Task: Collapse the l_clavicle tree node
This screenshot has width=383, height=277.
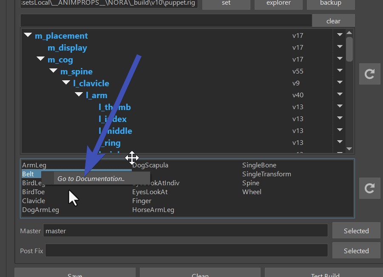Action: pos(66,83)
